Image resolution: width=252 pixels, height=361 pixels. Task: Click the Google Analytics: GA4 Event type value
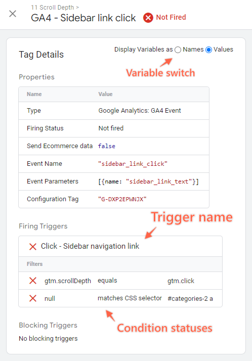point(140,111)
